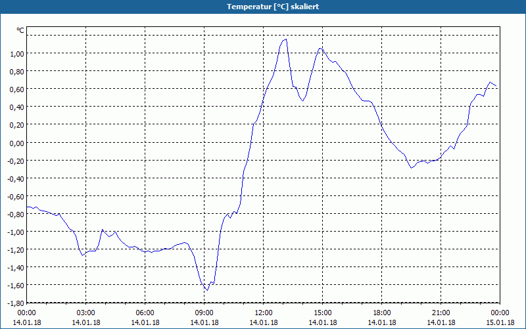This screenshot has height=329, width=526.
Task: Click the 0,80 y-axis label
Action: click(17, 71)
